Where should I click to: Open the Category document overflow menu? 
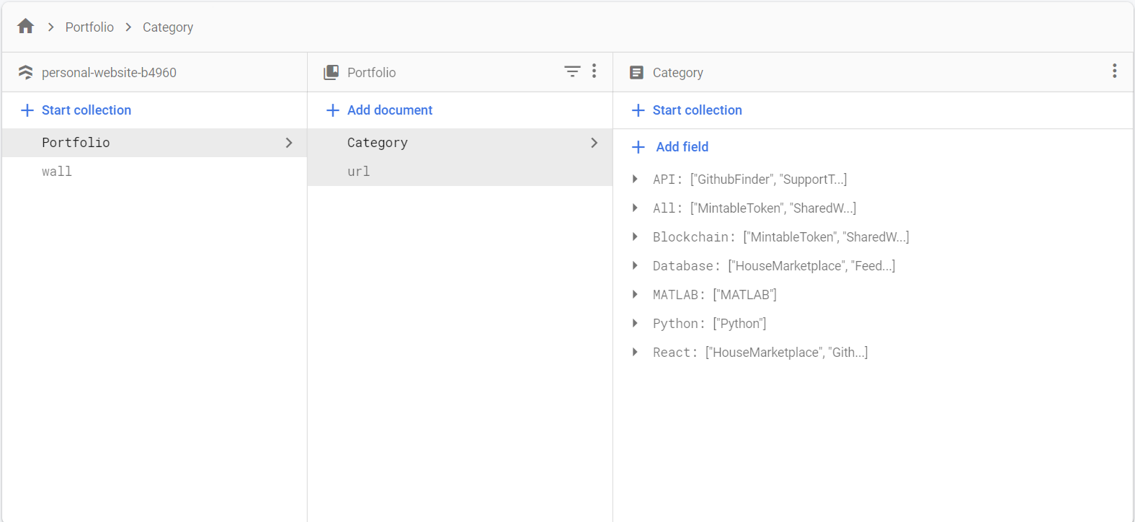tap(1114, 71)
